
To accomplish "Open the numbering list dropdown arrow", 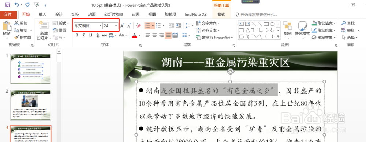I will click(x=164, y=25).
